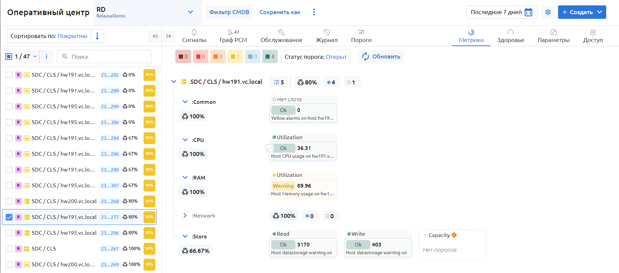This screenshot has height=273, width=619.
Task: Open list options three-dot menu near 1 / 47
Action: click(46, 56)
